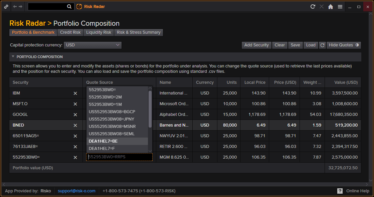Remove the 76133JAE8= security row

[x=75, y=147]
